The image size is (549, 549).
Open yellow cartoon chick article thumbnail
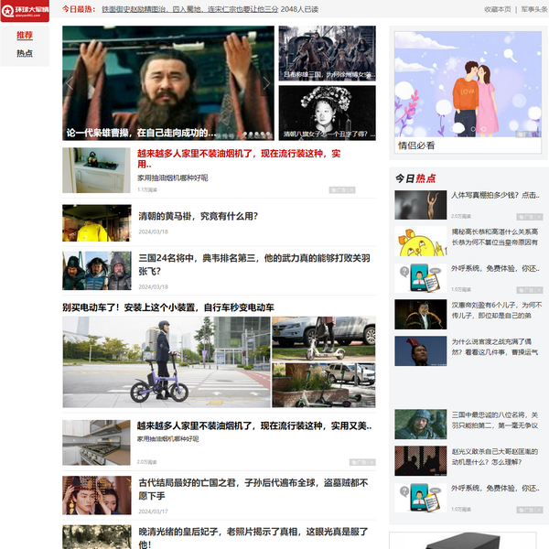click(x=420, y=242)
